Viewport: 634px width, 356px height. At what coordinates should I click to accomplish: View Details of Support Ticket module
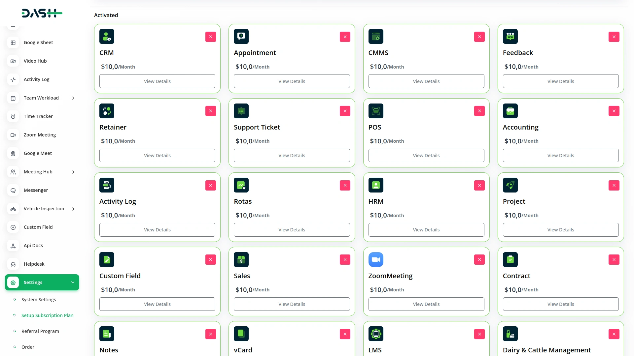(292, 156)
